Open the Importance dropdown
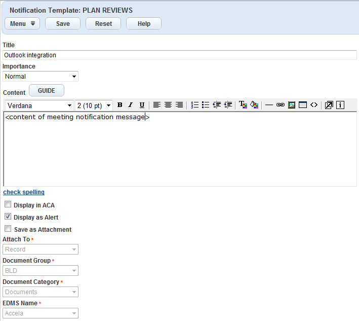 point(41,77)
